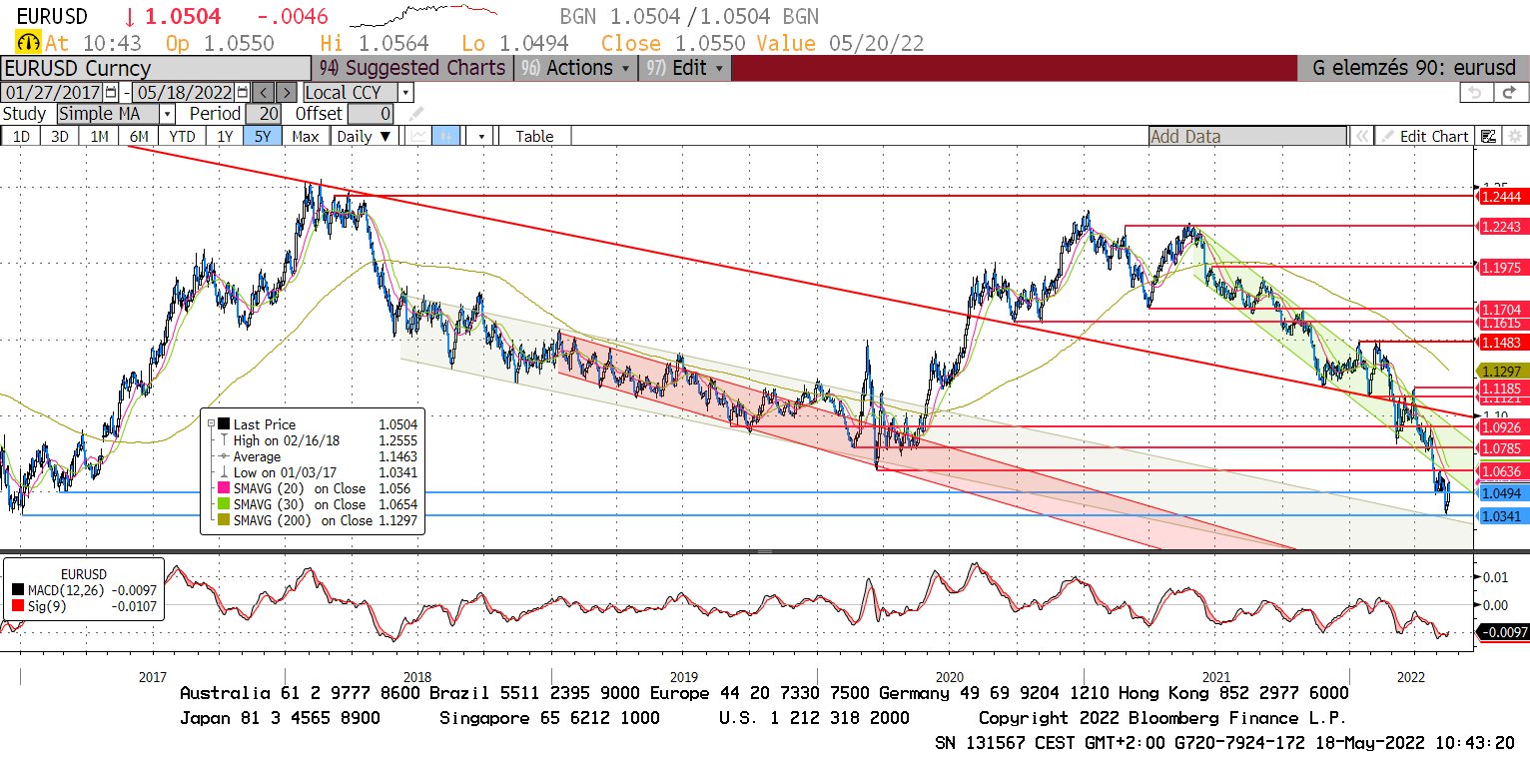Screen dimensions: 1530x772
Task: Click the pencil icon beside Offset
Action: 415,114
